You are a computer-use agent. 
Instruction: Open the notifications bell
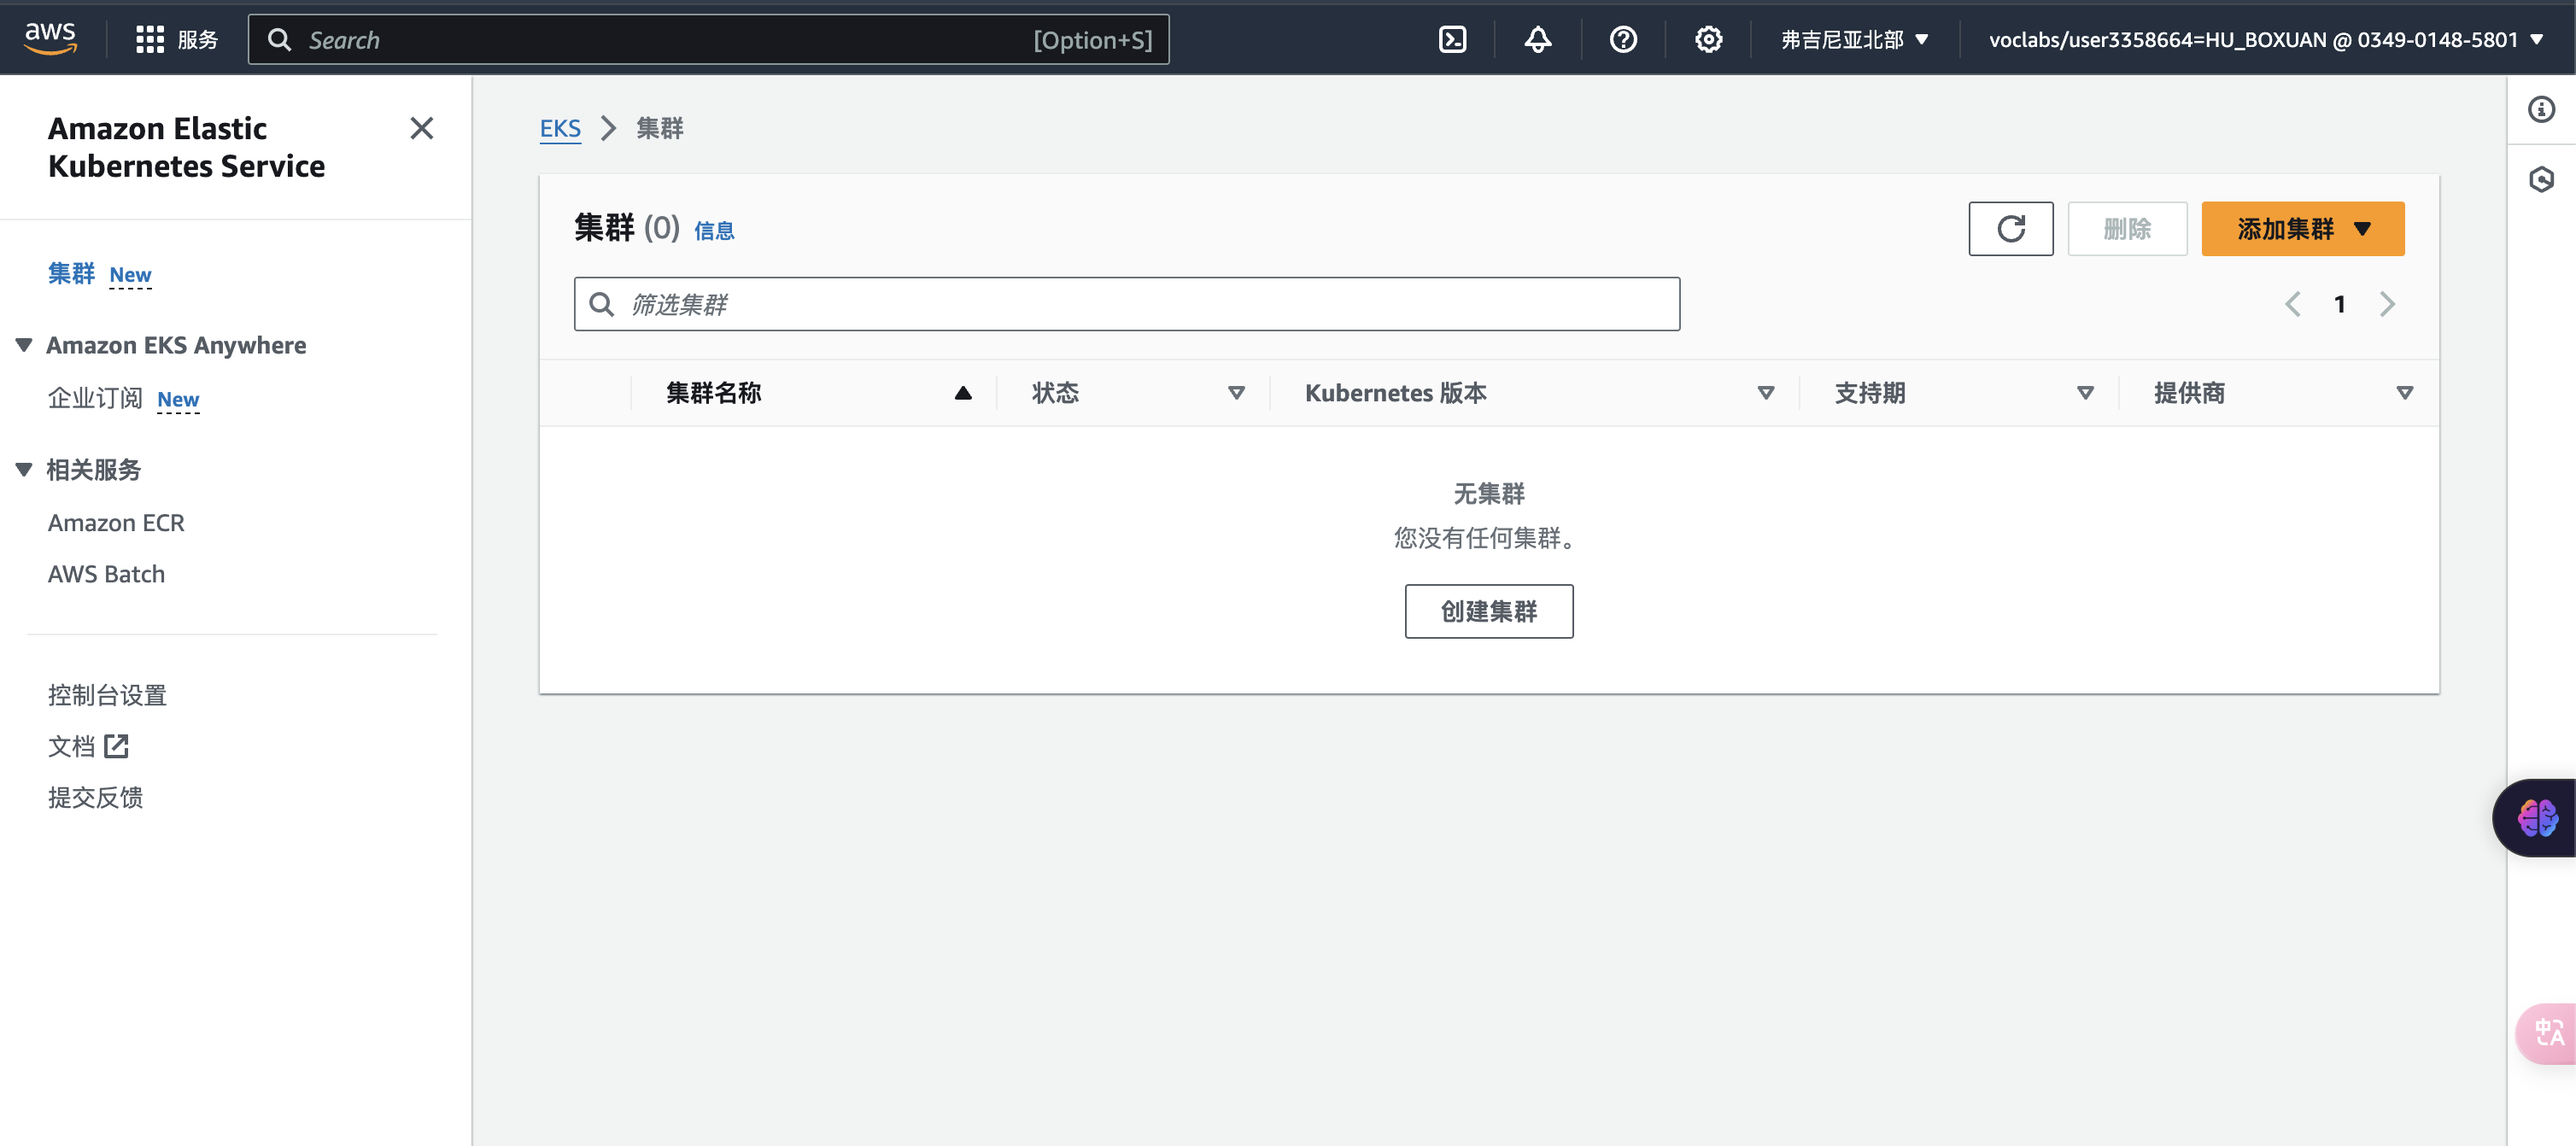tap(1537, 40)
